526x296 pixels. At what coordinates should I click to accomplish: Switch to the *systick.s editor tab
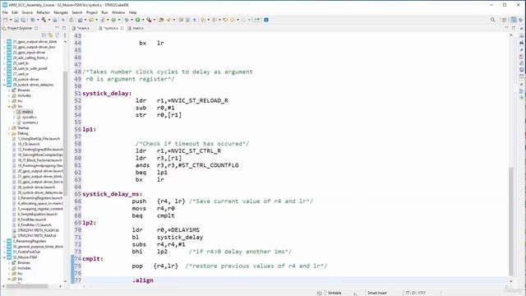click(x=111, y=28)
